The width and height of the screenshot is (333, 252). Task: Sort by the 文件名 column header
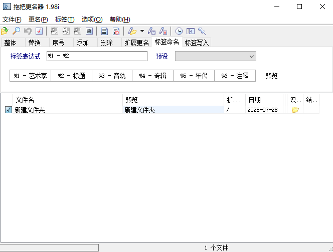[x=68, y=100]
